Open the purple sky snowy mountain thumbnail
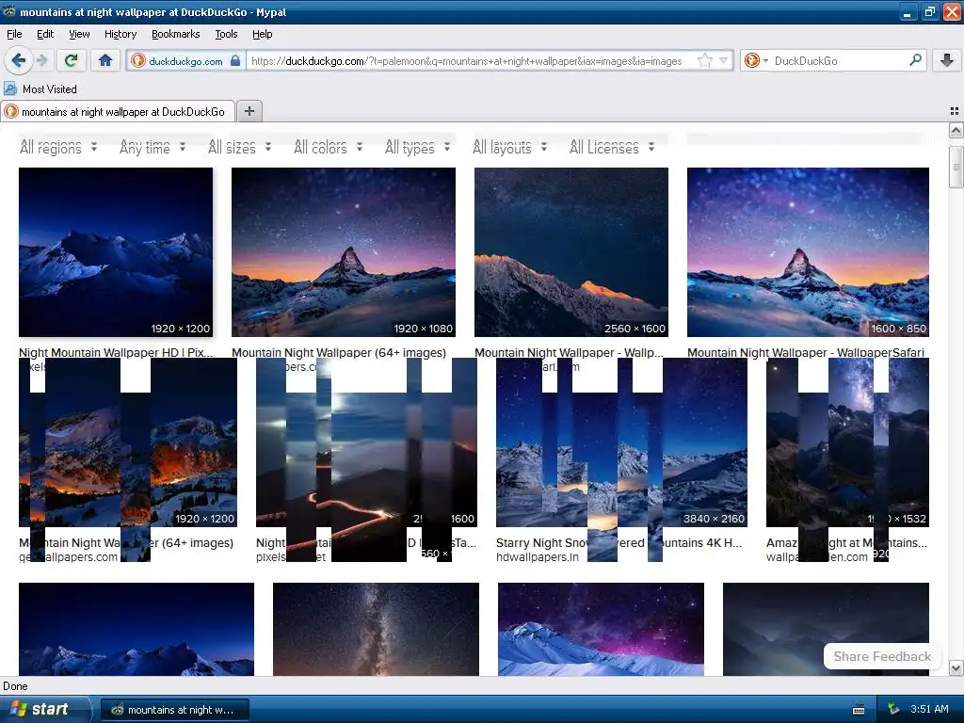 [x=601, y=629]
